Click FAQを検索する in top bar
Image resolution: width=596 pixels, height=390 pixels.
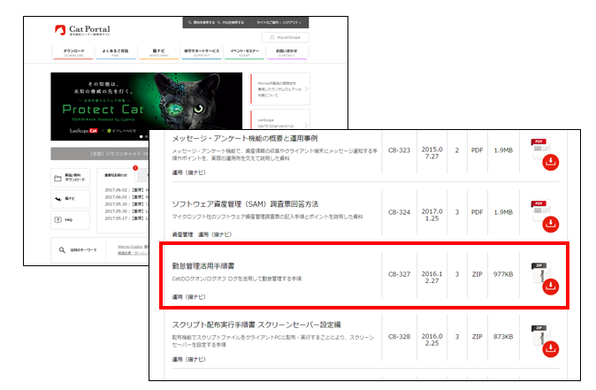click(x=231, y=22)
